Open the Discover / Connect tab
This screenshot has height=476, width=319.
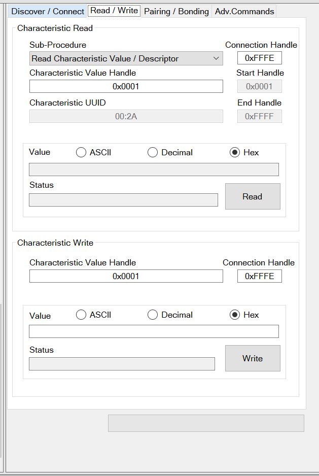pyautogui.click(x=48, y=11)
